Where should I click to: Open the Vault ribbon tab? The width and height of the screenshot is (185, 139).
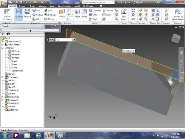click(x=77, y=6)
